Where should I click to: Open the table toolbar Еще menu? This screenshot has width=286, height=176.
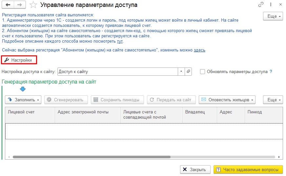point(273,100)
